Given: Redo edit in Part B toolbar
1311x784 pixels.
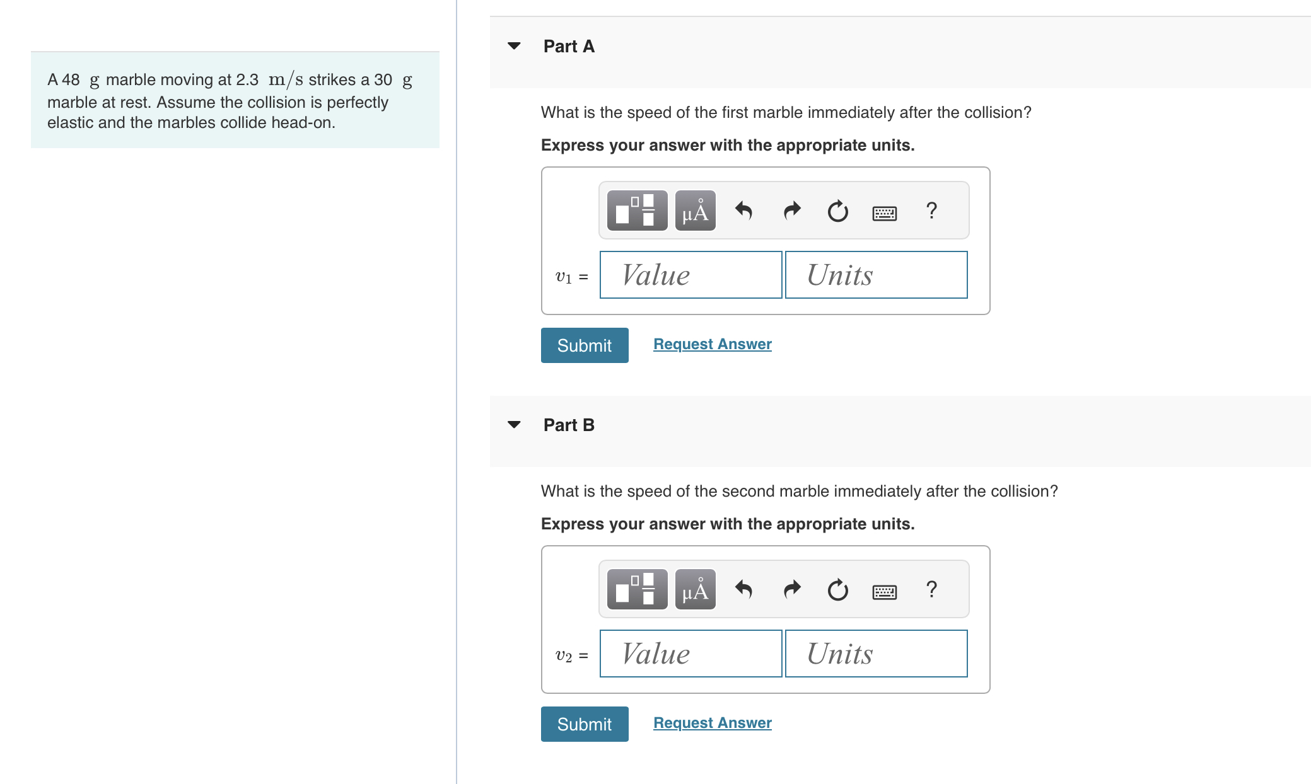Looking at the screenshot, I should [791, 589].
